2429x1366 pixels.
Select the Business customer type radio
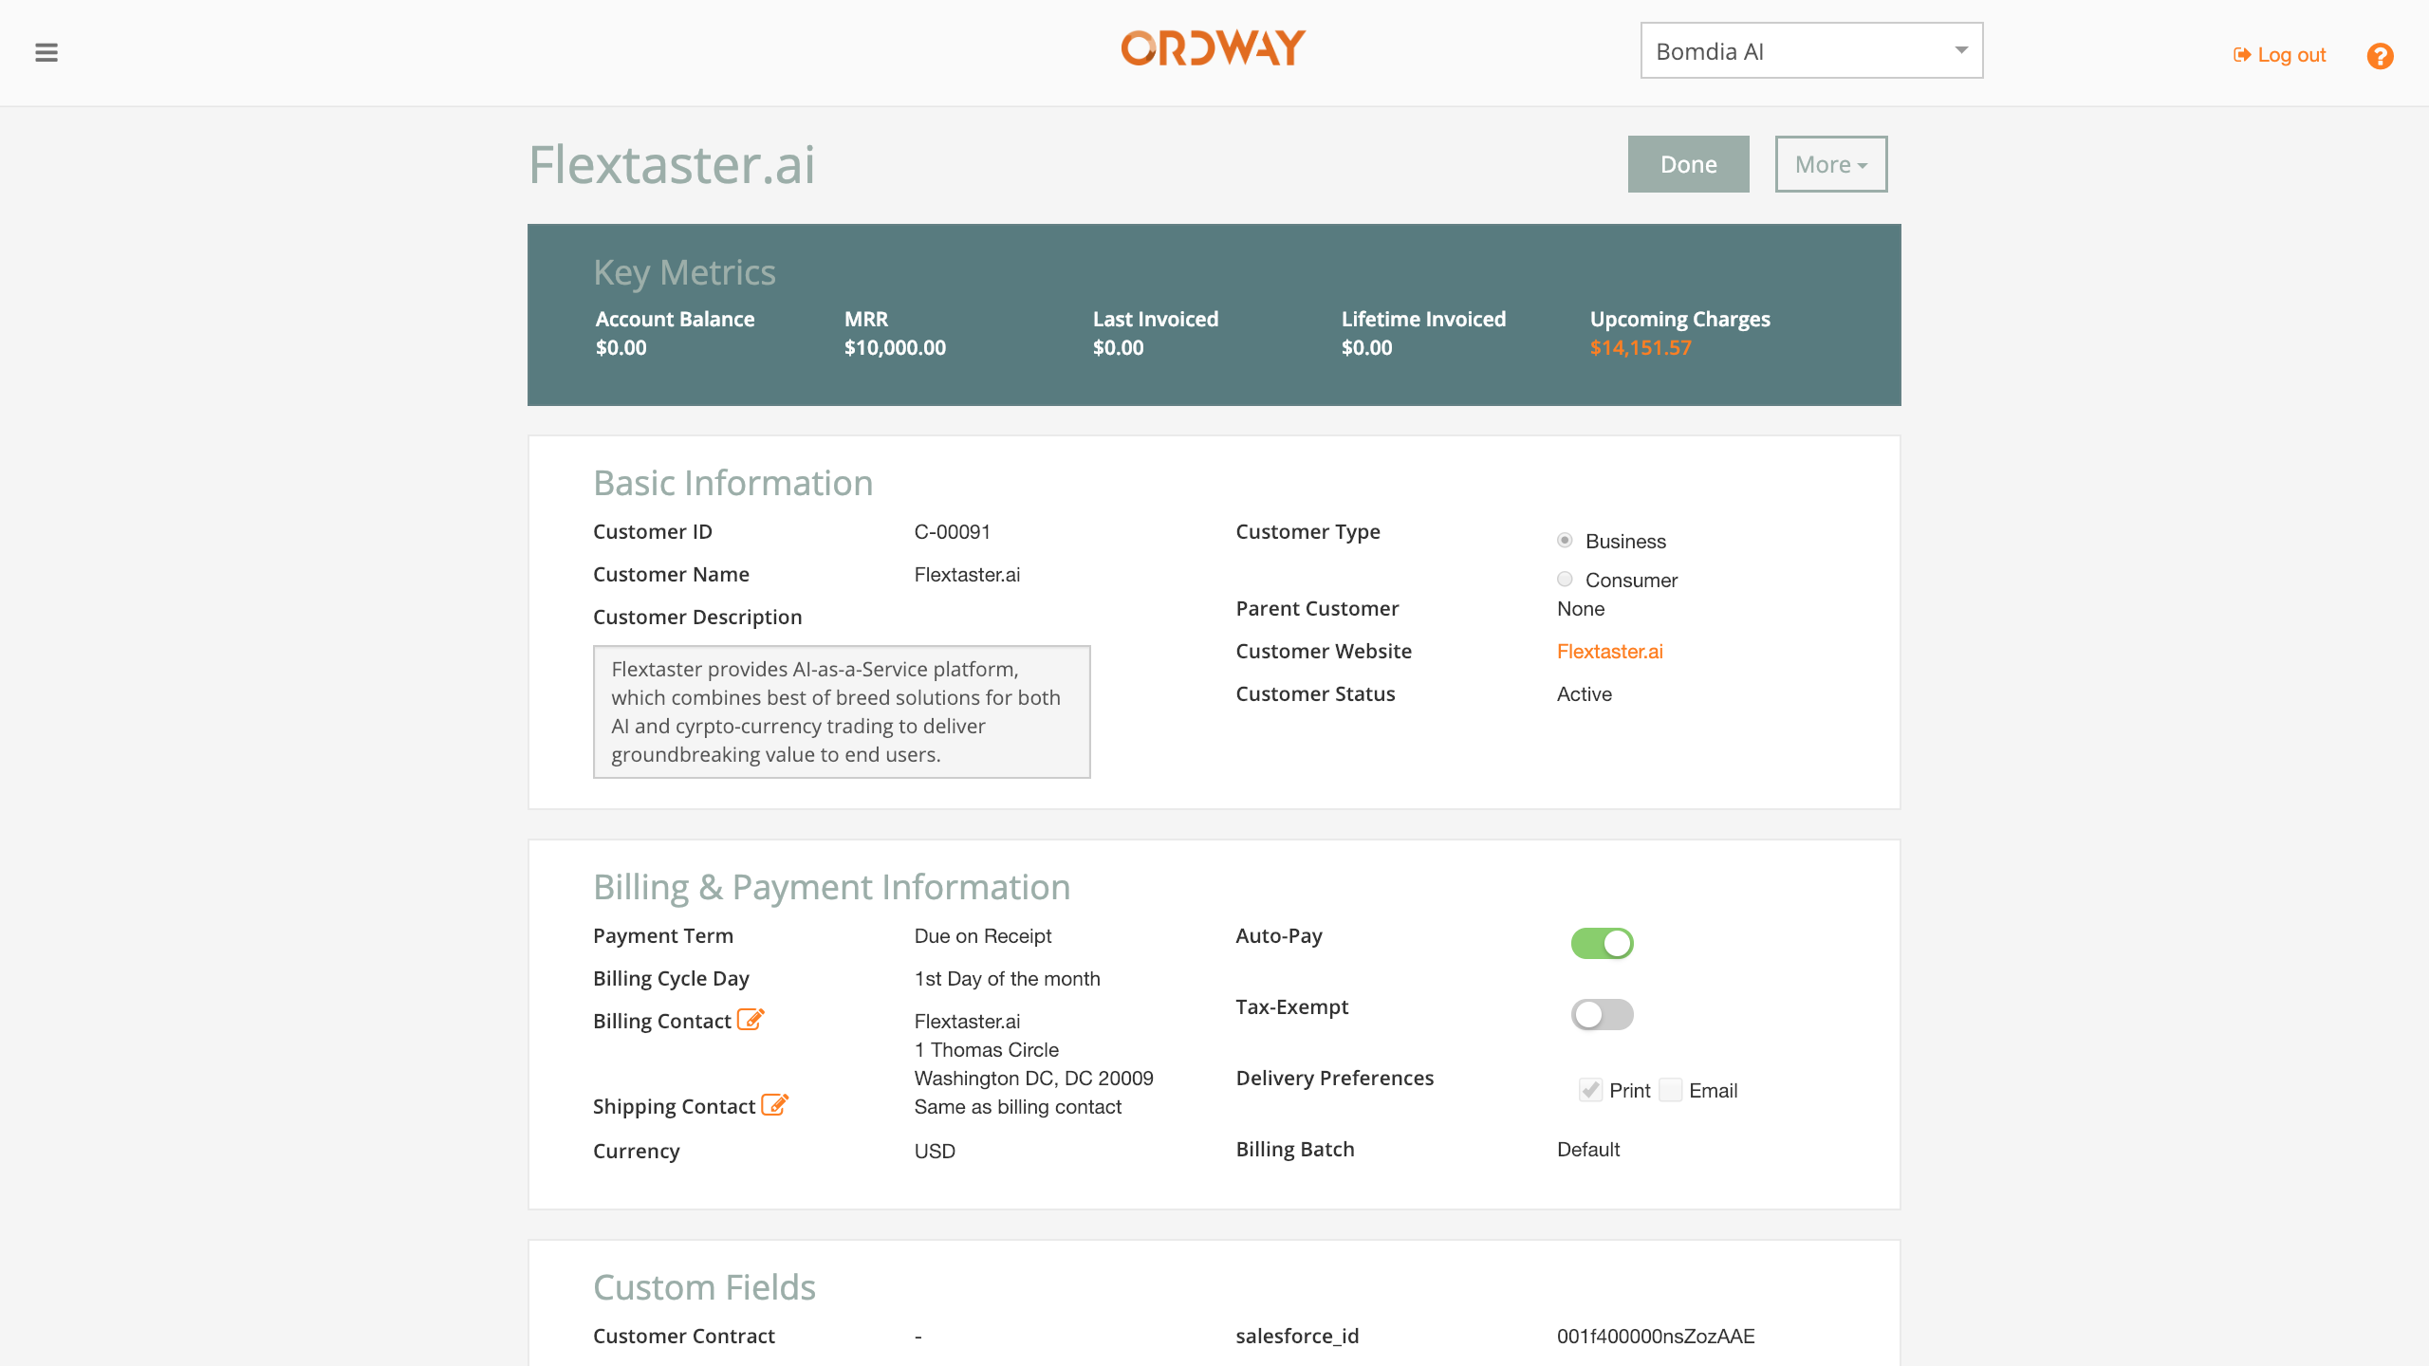pyautogui.click(x=1565, y=540)
